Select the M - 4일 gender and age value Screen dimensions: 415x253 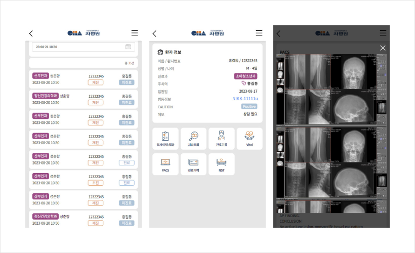252,68
